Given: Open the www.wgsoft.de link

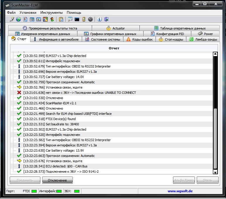Looking at the screenshot, I should [180, 191].
